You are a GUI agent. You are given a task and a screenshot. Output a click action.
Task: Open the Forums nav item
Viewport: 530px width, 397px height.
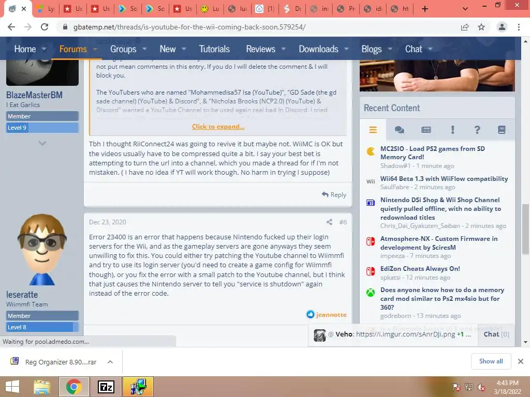coord(73,49)
